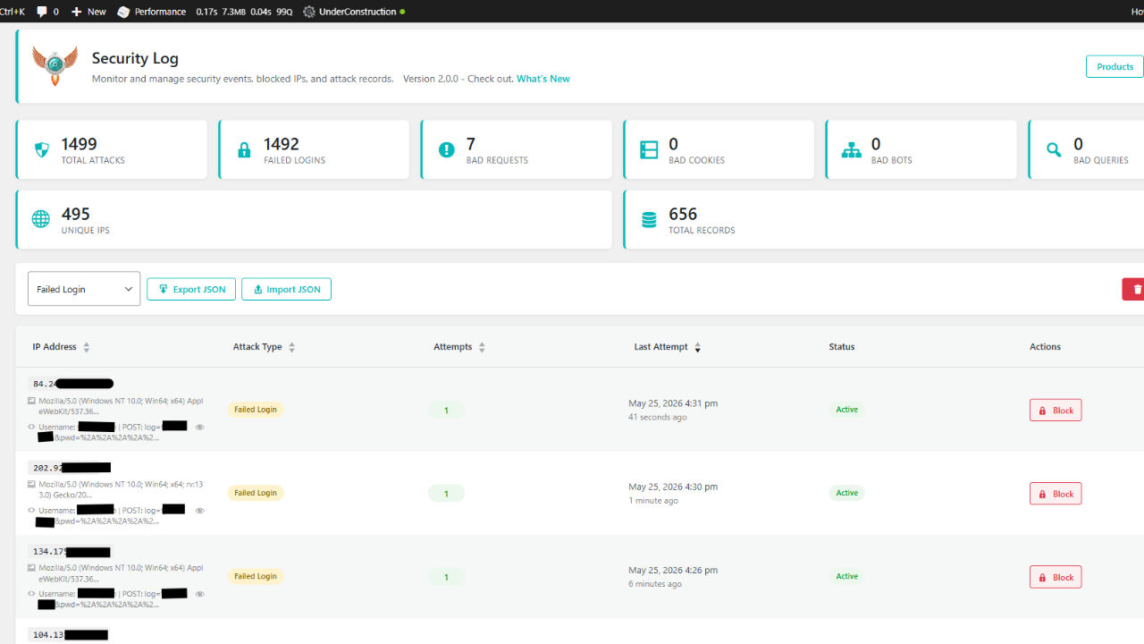Reveal request details for the 202.92 row

pyautogui.click(x=200, y=511)
